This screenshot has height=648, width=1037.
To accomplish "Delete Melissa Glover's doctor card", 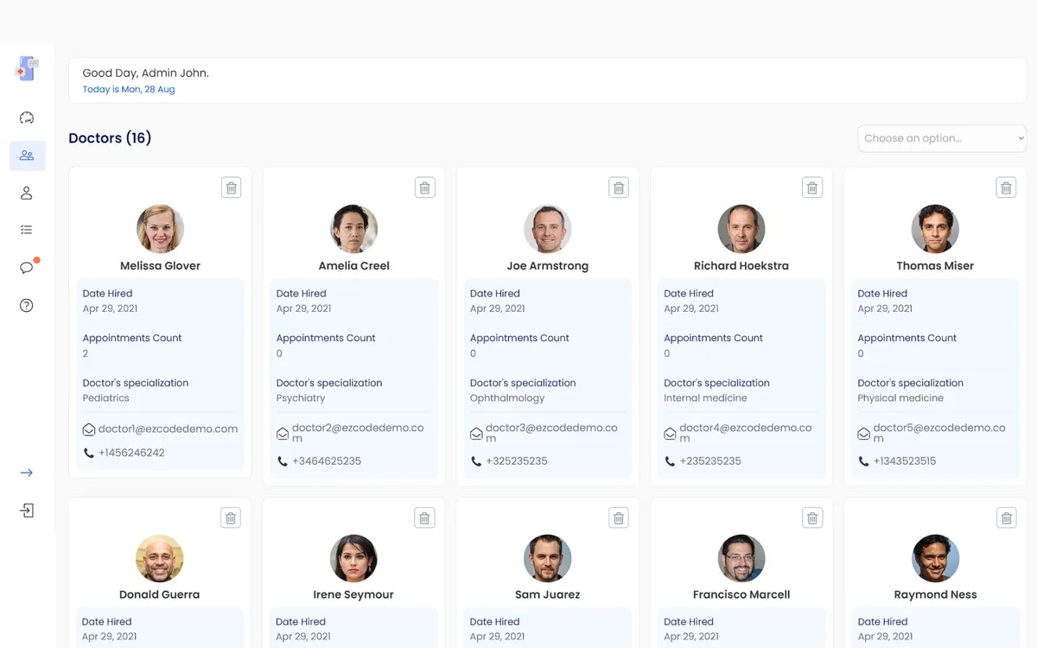I will click(x=231, y=187).
